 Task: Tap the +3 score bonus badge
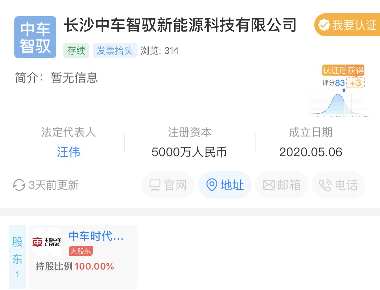(x=356, y=83)
